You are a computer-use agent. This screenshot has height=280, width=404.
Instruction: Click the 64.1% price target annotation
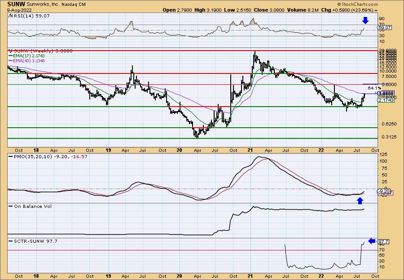click(x=374, y=88)
